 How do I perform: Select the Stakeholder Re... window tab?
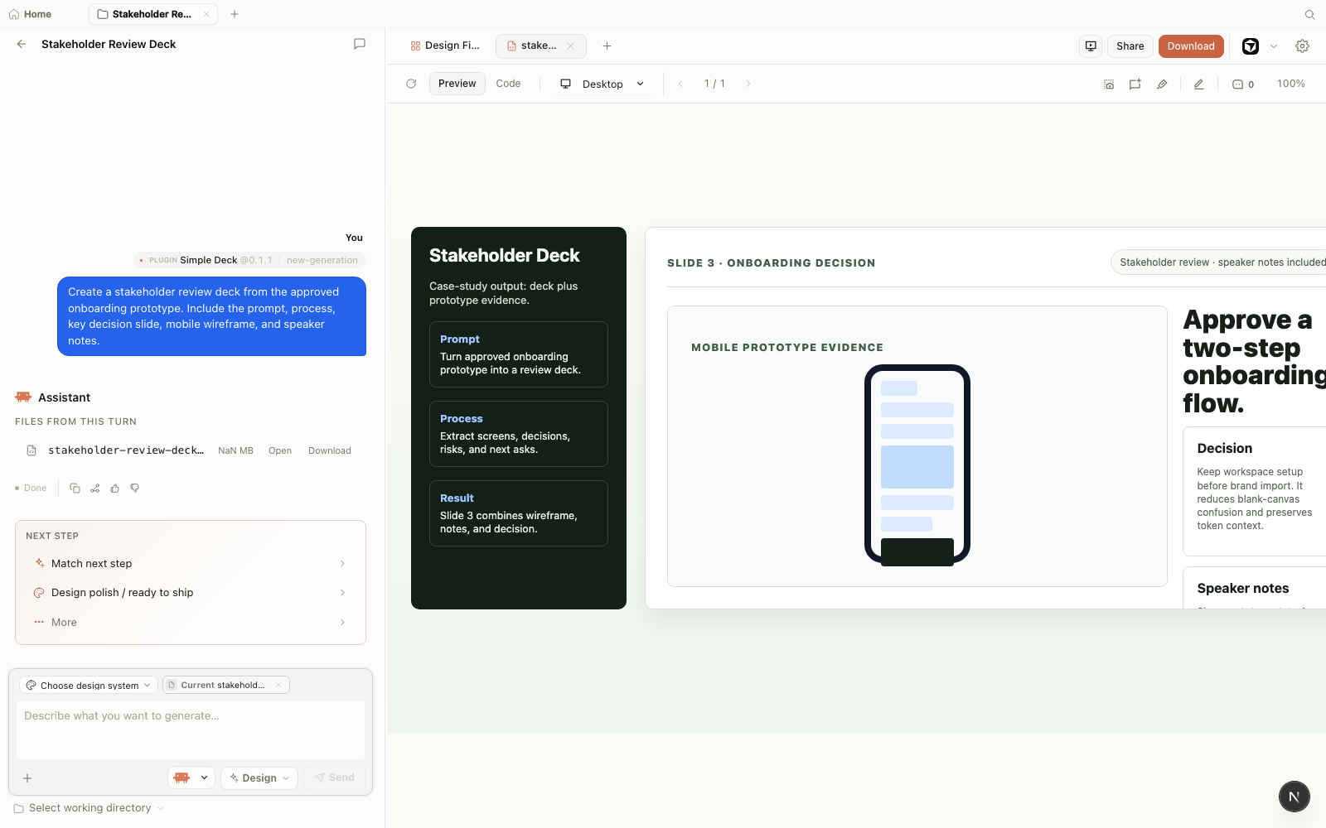152,14
